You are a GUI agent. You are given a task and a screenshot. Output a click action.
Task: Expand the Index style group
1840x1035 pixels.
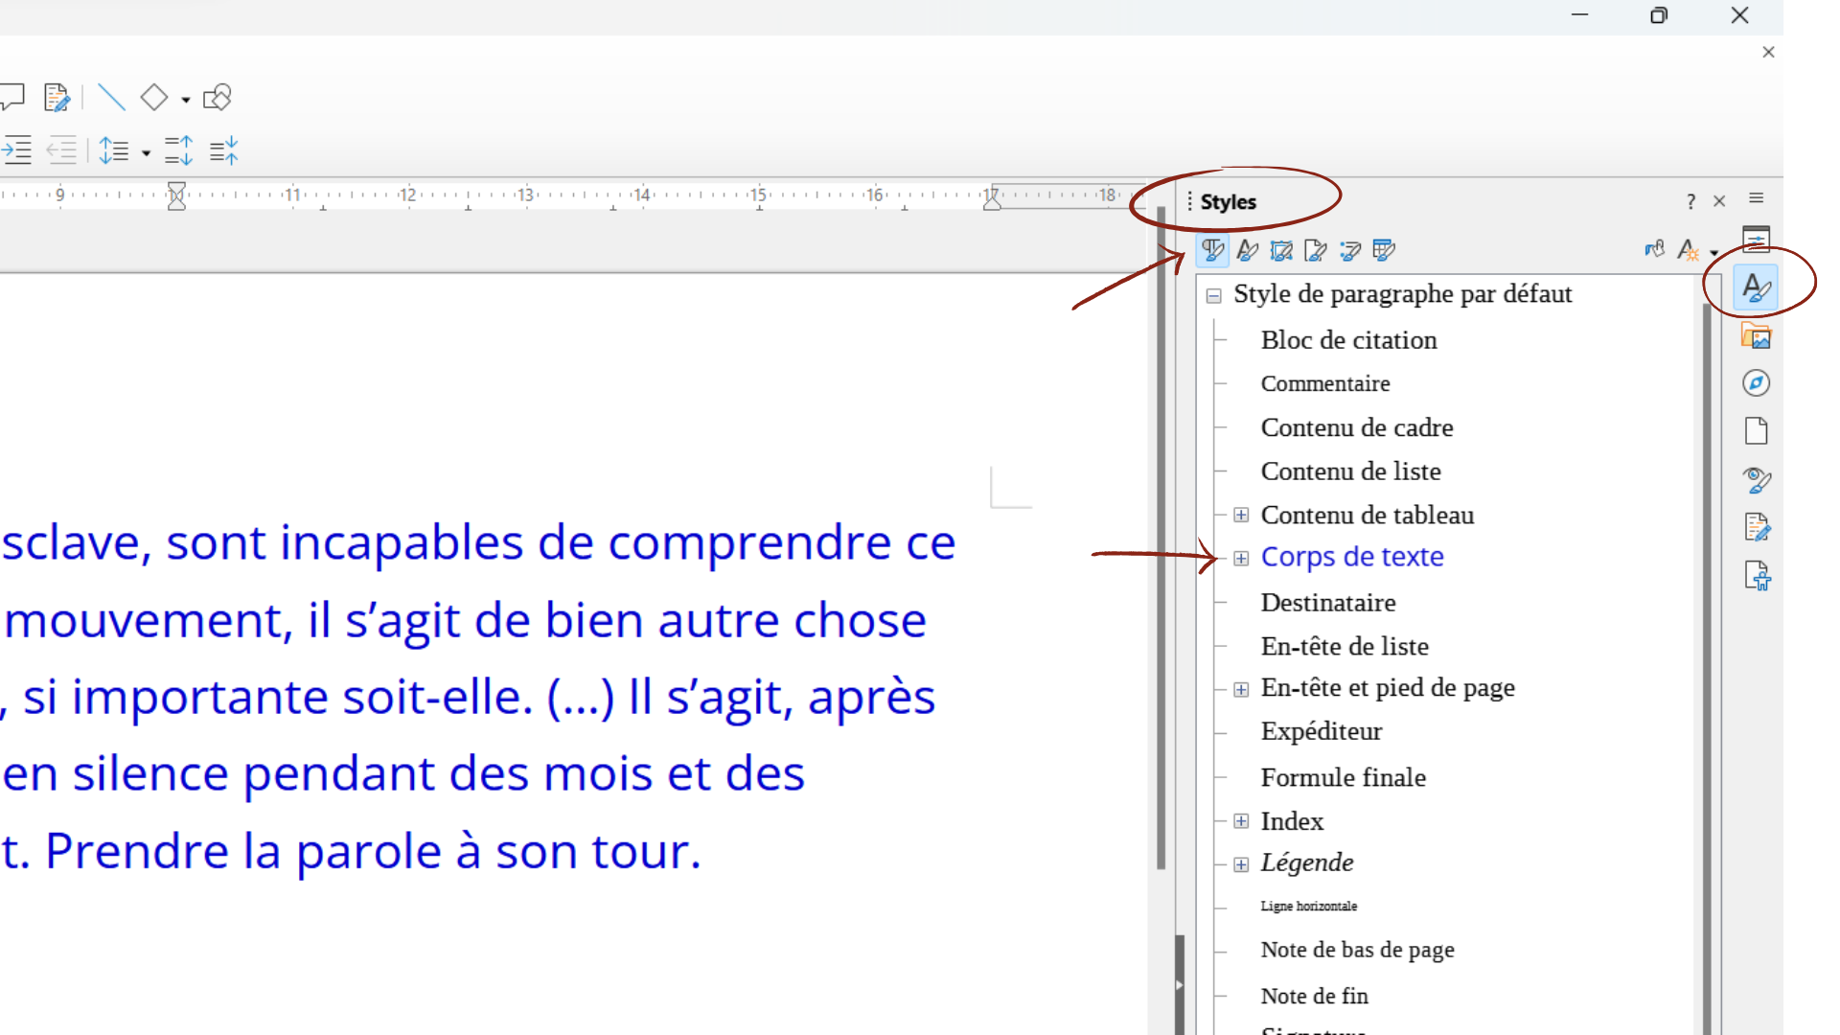pos(1241,821)
